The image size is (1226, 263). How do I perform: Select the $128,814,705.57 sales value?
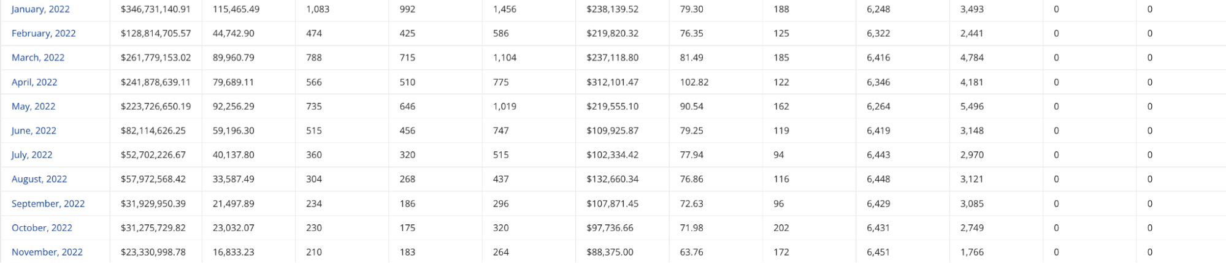coord(156,33)
